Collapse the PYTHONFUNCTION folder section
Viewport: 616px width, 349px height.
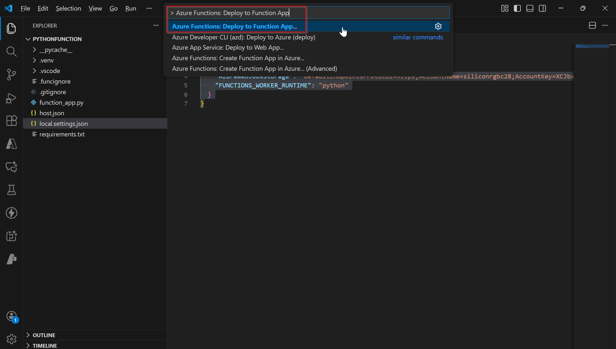click(95, 39)
